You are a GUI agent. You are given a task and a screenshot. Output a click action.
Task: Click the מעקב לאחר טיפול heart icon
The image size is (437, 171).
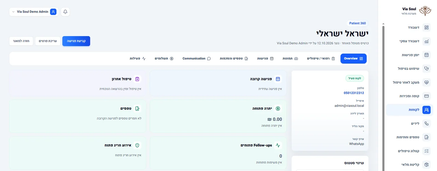pos(426,82)
